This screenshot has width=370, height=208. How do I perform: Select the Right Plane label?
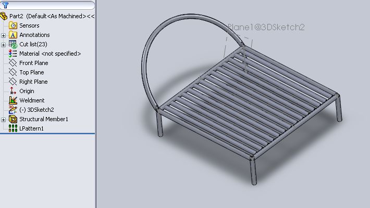tap(33, 82)
